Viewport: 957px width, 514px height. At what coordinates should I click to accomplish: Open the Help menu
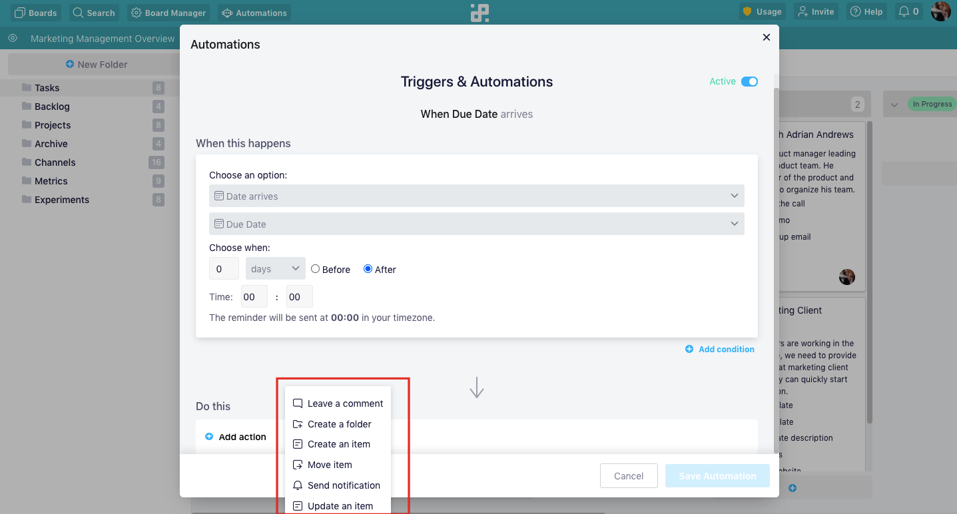(x=866, y=11)
